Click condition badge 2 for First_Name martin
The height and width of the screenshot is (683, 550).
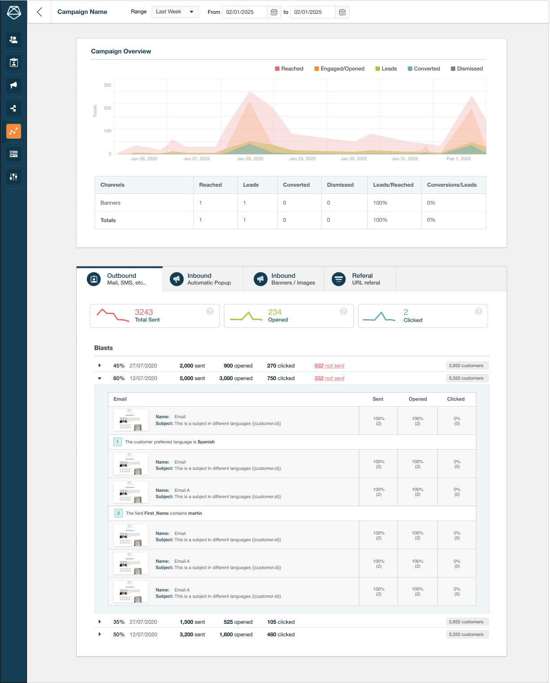(x=118, y=513)
